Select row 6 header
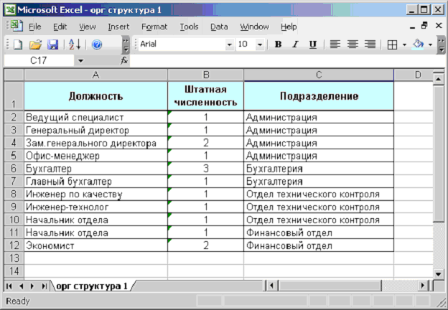The width and height of the screenshot is (448, 310). point(14,169)
